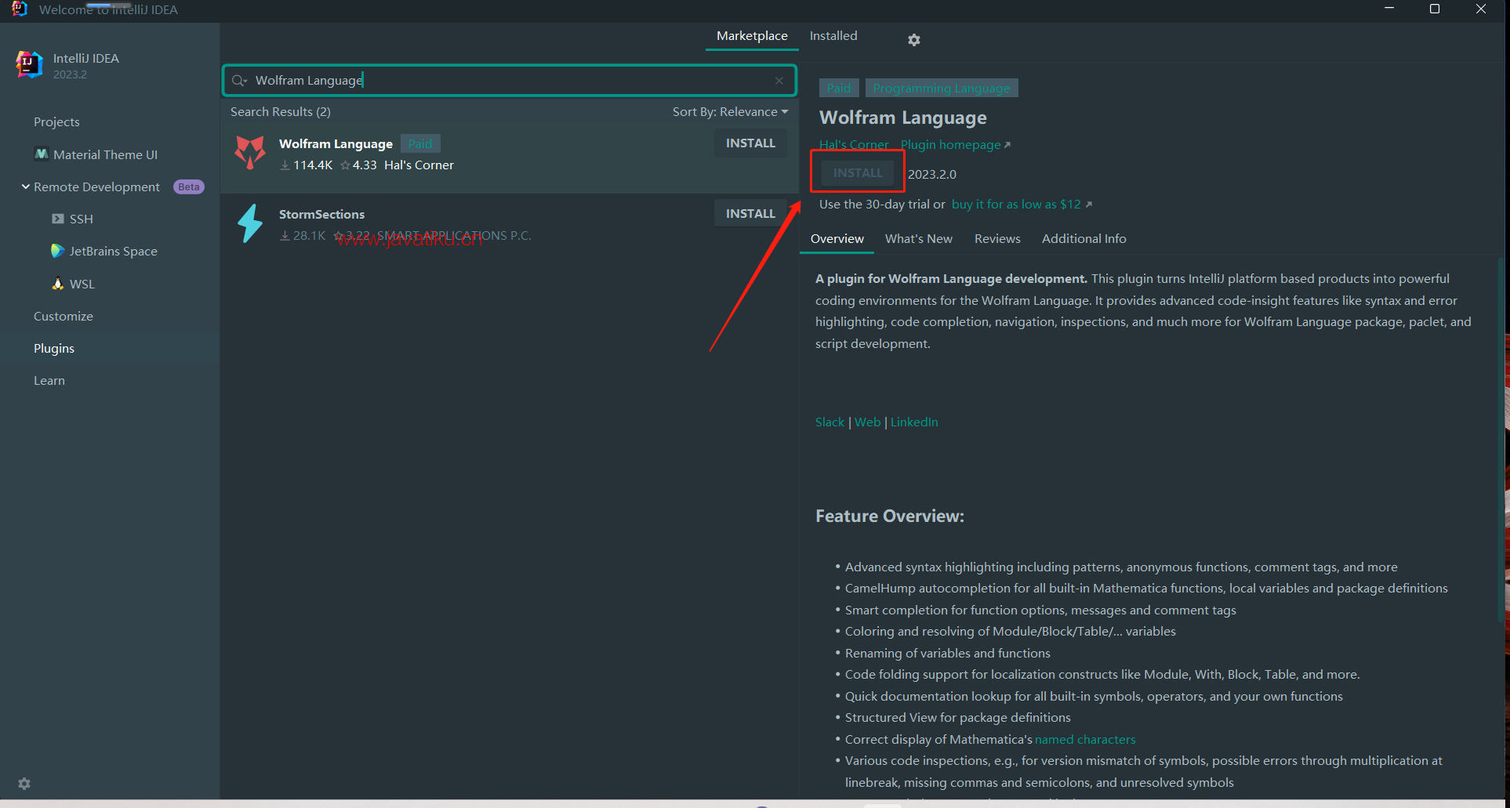Open Hal's Corner vendor link in details

coord(854,145)
